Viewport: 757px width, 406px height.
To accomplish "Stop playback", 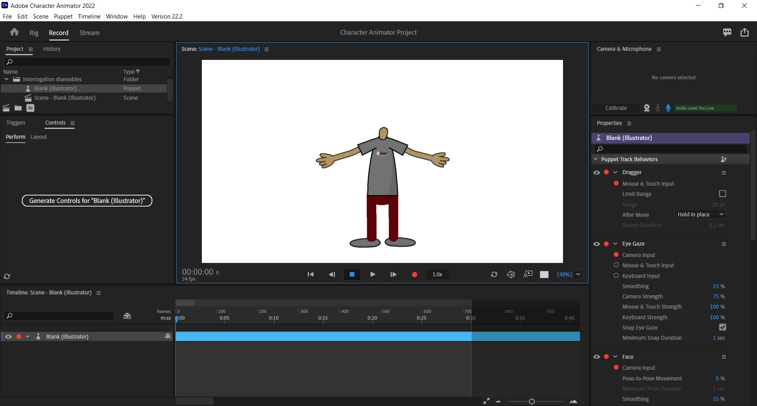I will tap(352, 274).
